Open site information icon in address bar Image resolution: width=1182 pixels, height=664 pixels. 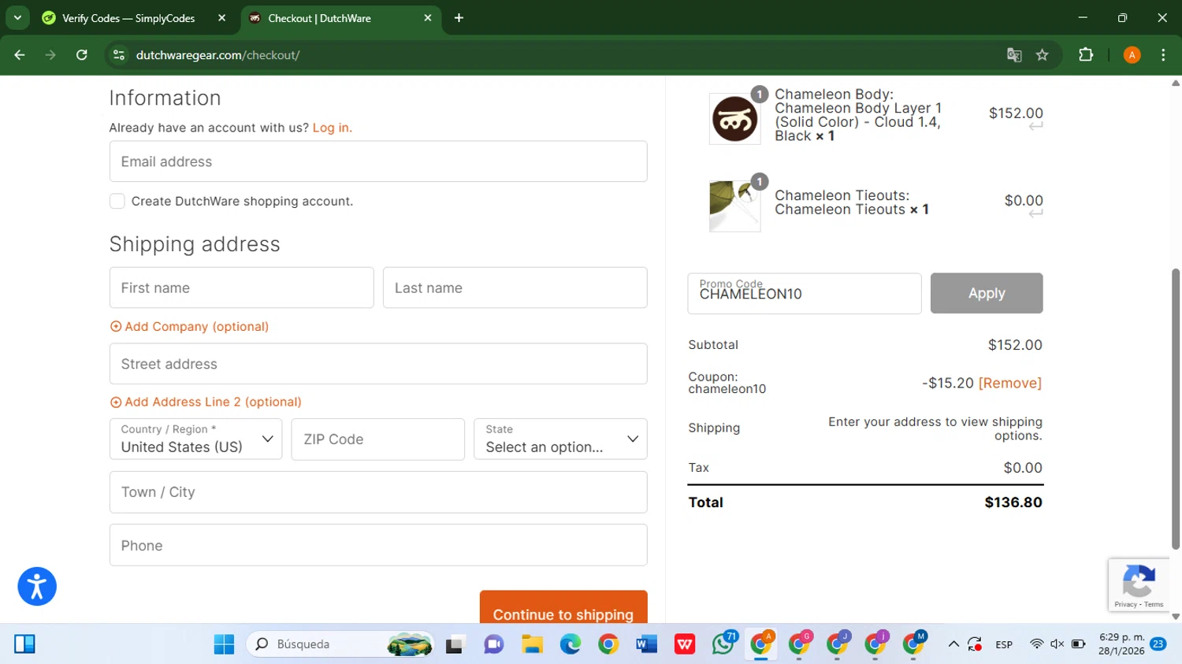click(119, 55)
